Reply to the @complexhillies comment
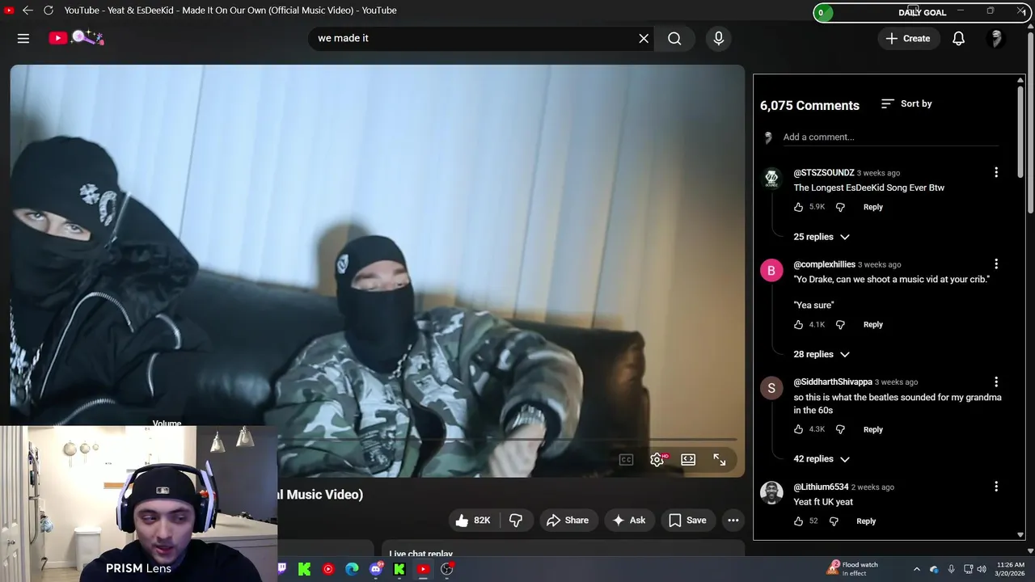Image resolution: width=1035 pixels, height=582 pixels. point(872,324)
